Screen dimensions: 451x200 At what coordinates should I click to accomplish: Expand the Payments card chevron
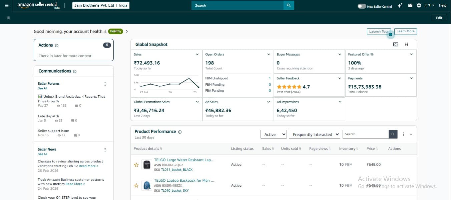(x=411, y=78)
